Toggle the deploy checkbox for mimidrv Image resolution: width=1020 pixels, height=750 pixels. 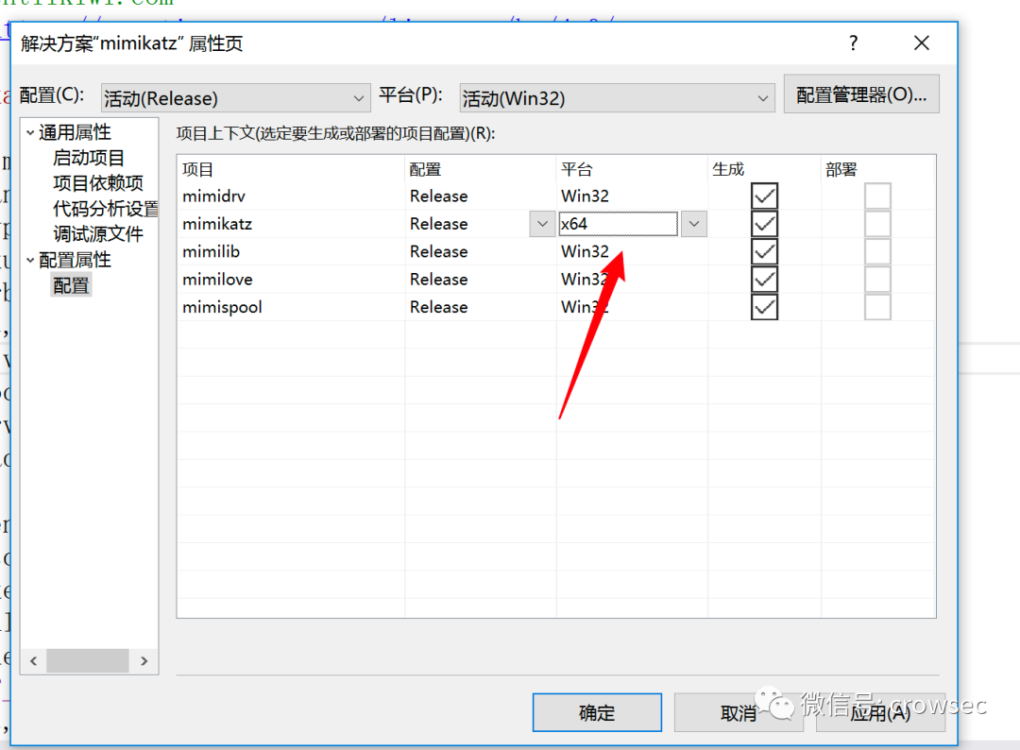coord(877,196)
